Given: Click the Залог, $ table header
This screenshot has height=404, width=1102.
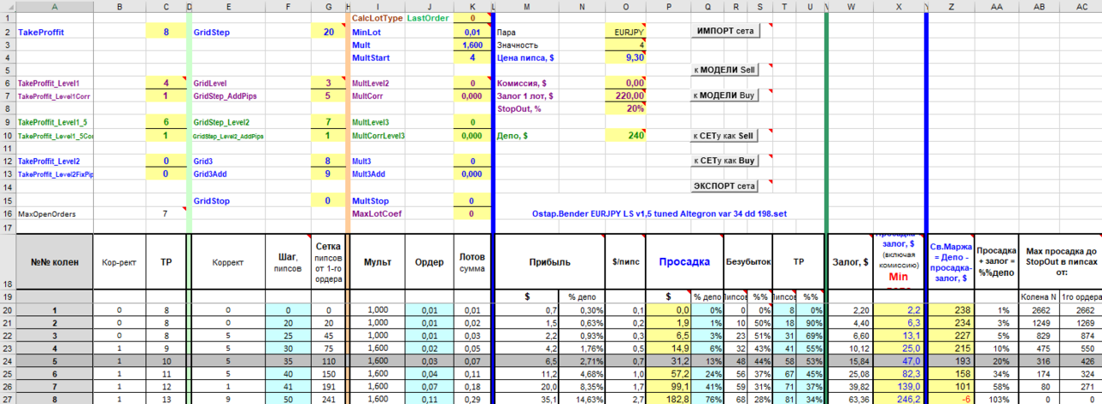Looking at the screenshot, I should tap(851, 262).
